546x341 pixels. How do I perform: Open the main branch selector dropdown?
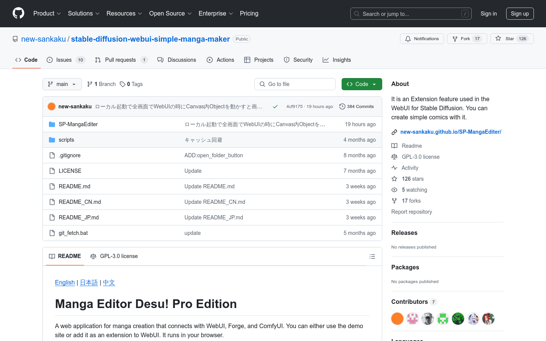[x=62, y=84]
